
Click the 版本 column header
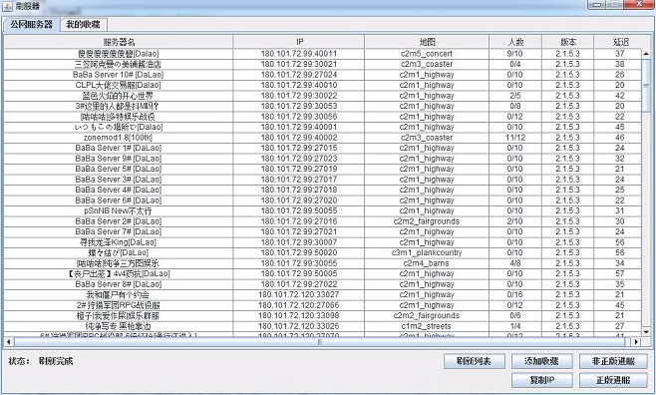(x=567, y=42)
